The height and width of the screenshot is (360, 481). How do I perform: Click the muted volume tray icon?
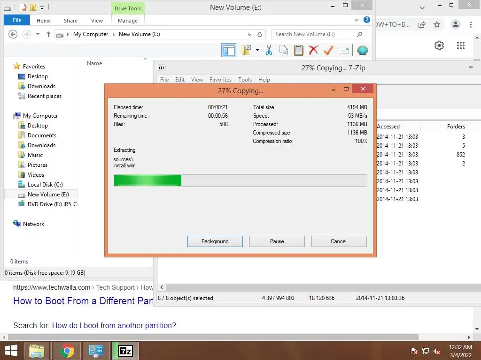pos(437,351)
